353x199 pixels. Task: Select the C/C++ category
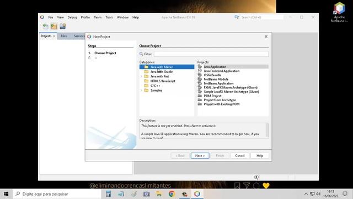coord(156,86)
